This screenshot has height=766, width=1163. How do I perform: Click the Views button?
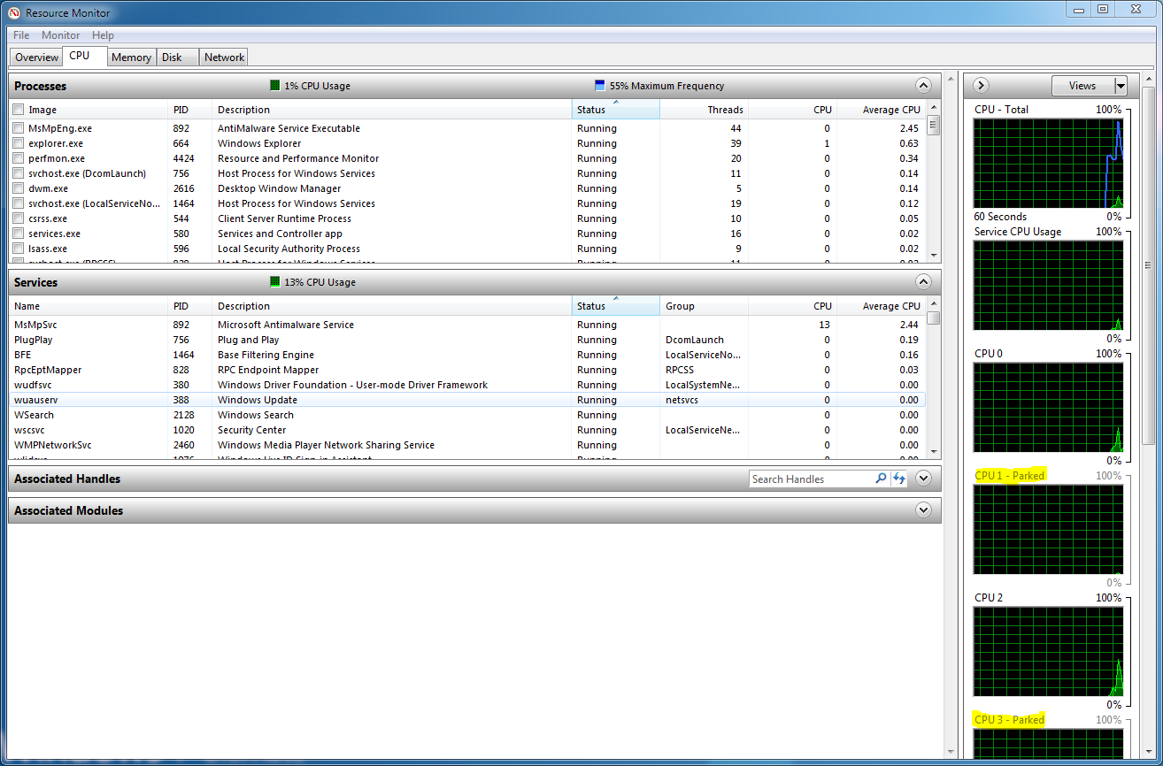[x=1086, y=85]
